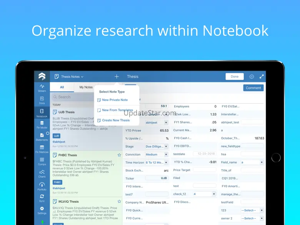Click the UJB ticker tag

coord(57,136)
